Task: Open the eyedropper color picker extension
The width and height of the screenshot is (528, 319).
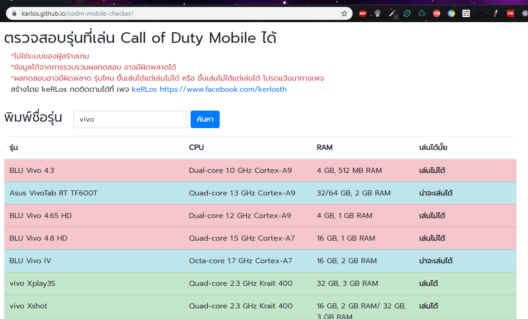Action: [x=392, y=13]
